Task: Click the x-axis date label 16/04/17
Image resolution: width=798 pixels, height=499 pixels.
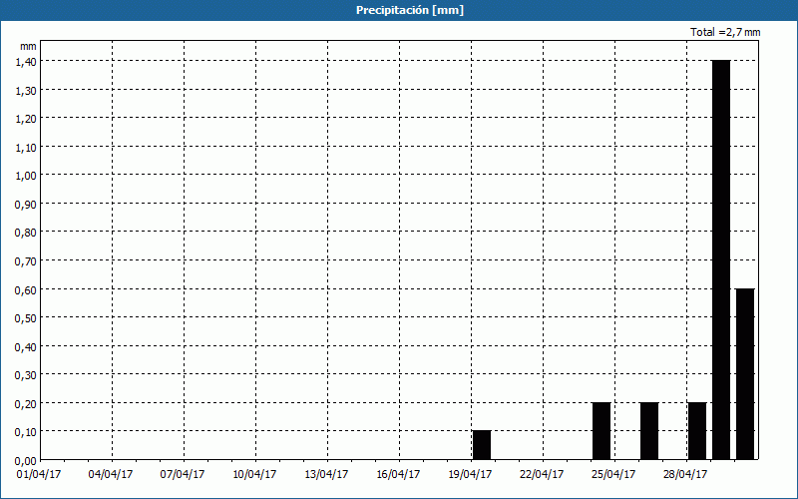Action: tap(398, 475)
